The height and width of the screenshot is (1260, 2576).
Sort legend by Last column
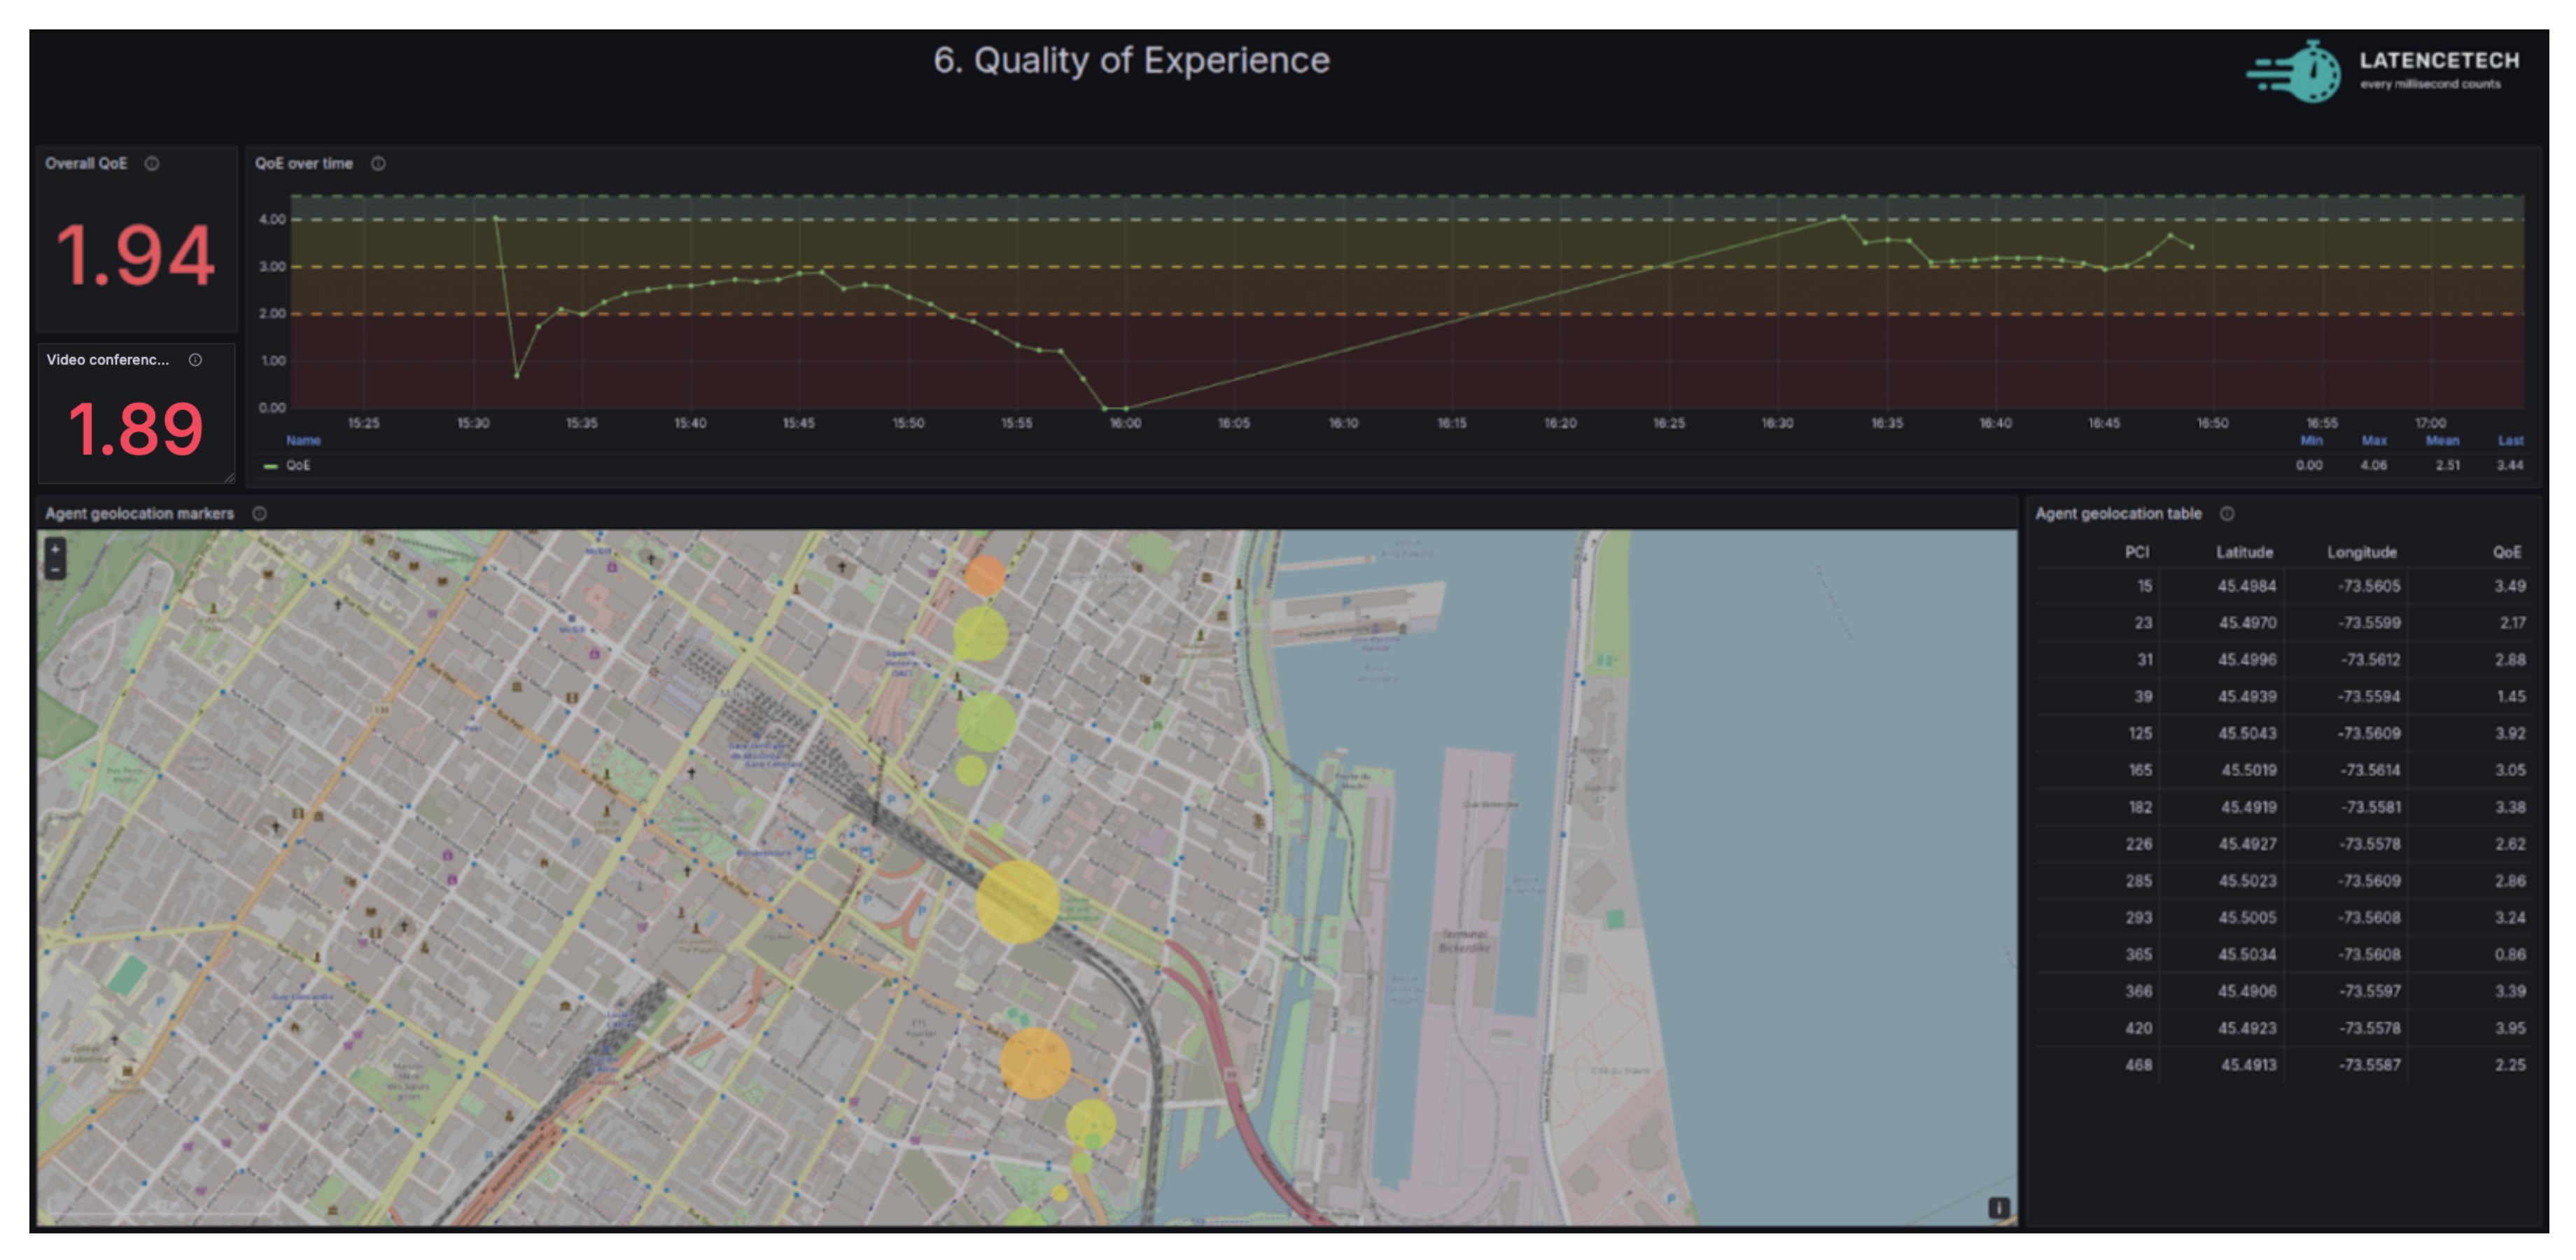[x=2510, y=441]
